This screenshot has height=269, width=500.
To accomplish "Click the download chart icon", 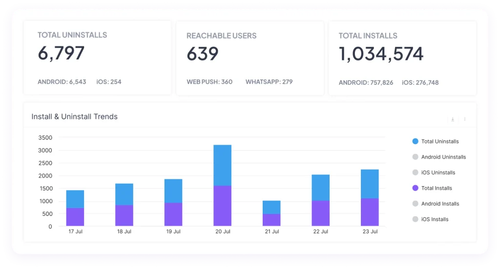I will click(453, 119).
